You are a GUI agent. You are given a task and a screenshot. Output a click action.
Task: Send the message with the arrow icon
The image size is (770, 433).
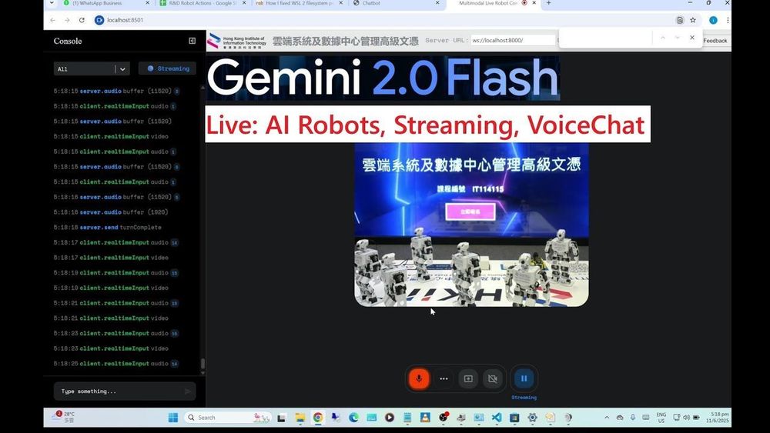pos(188,391)
